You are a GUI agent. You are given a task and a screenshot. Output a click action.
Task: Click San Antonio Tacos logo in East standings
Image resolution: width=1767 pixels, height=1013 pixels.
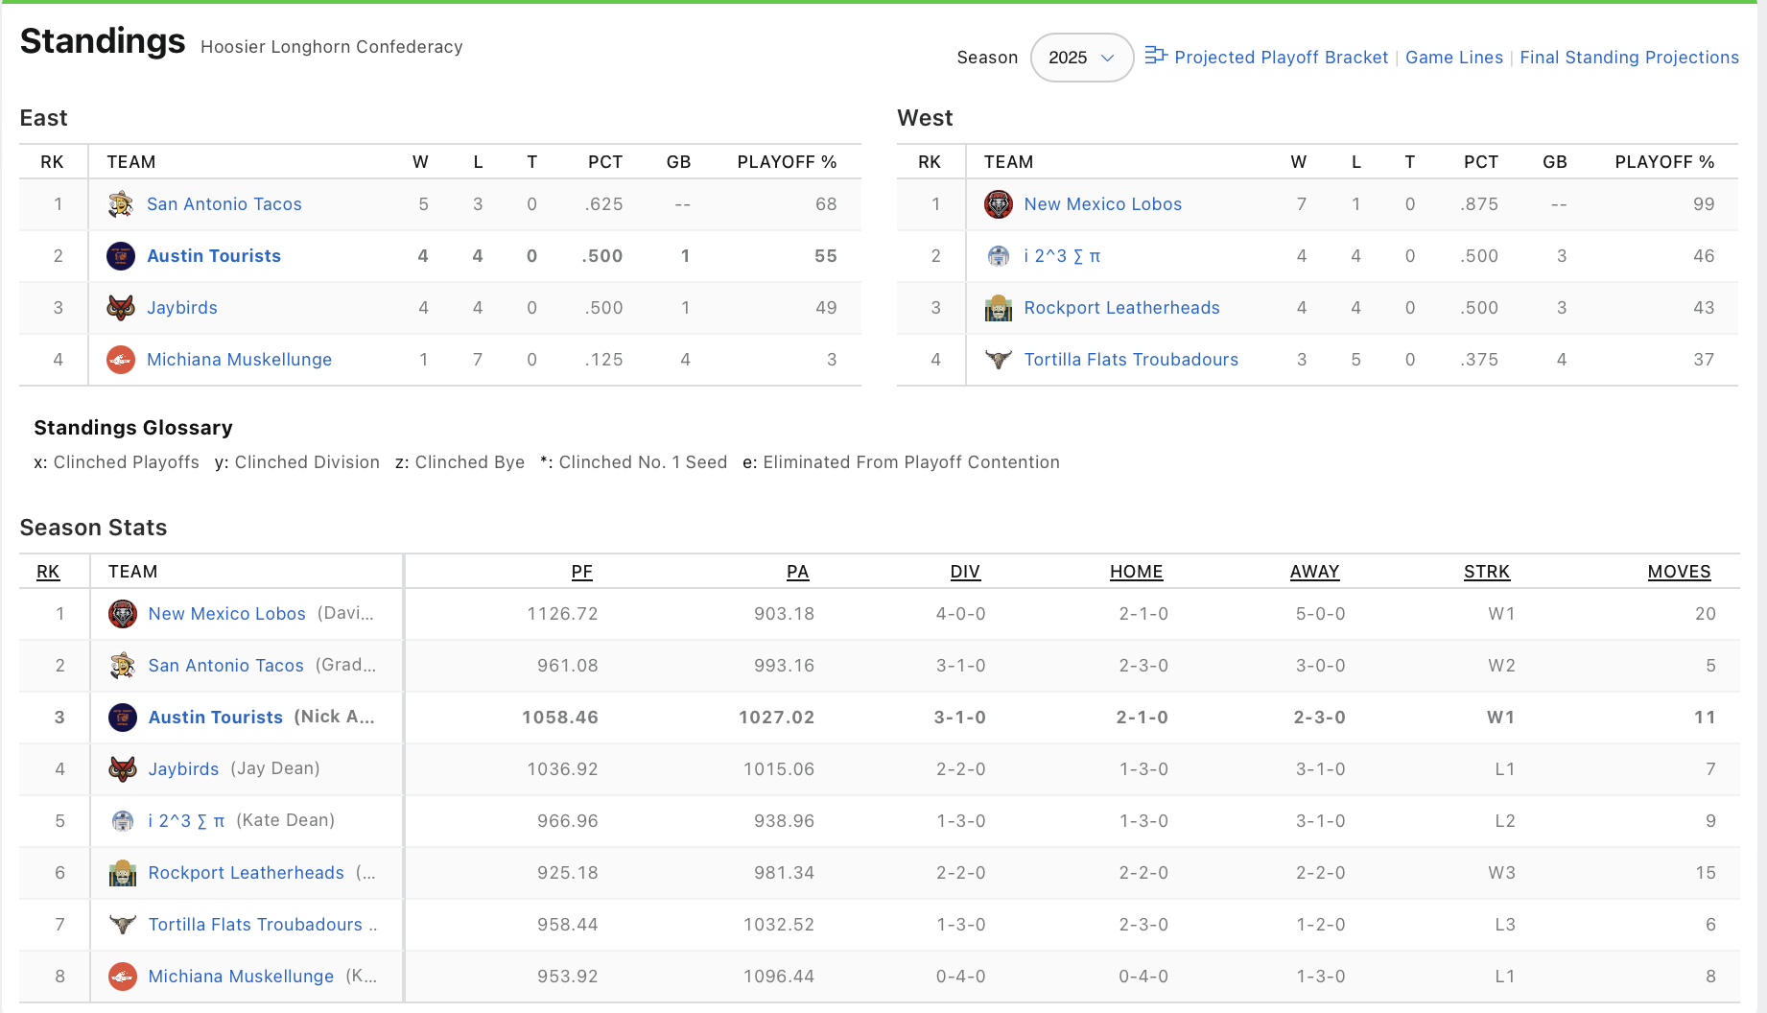pos(121,204)
